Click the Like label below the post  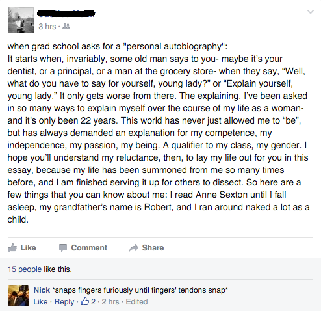coord(28,248)
